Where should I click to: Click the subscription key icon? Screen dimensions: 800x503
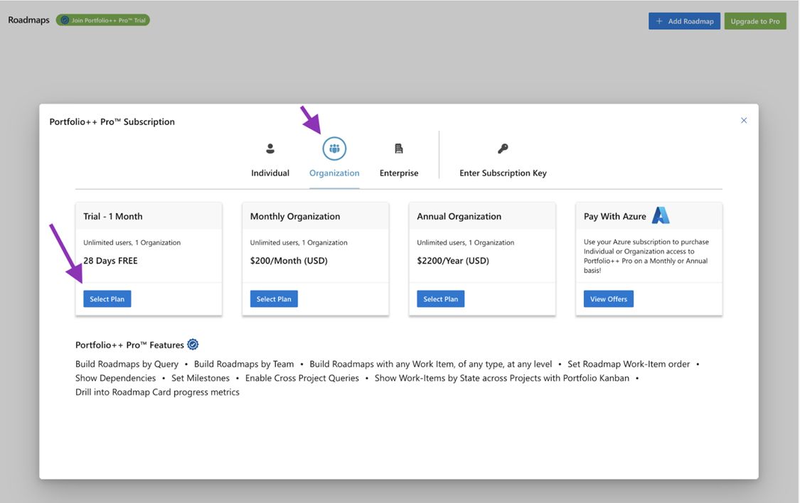pyautogui.click(x=503, y=148)
